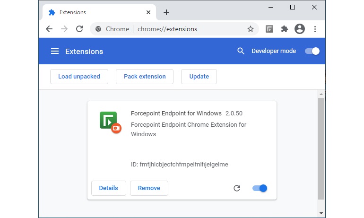Reload the Forcepoint Endpoint extension
This screenshot has height=218, width=364.
[x=237, y=188]
